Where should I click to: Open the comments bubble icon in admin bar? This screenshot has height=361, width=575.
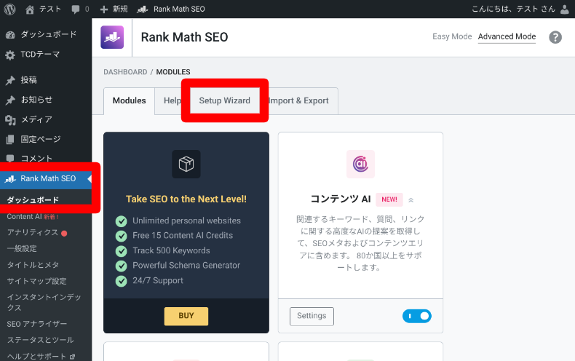coord(76,9)
